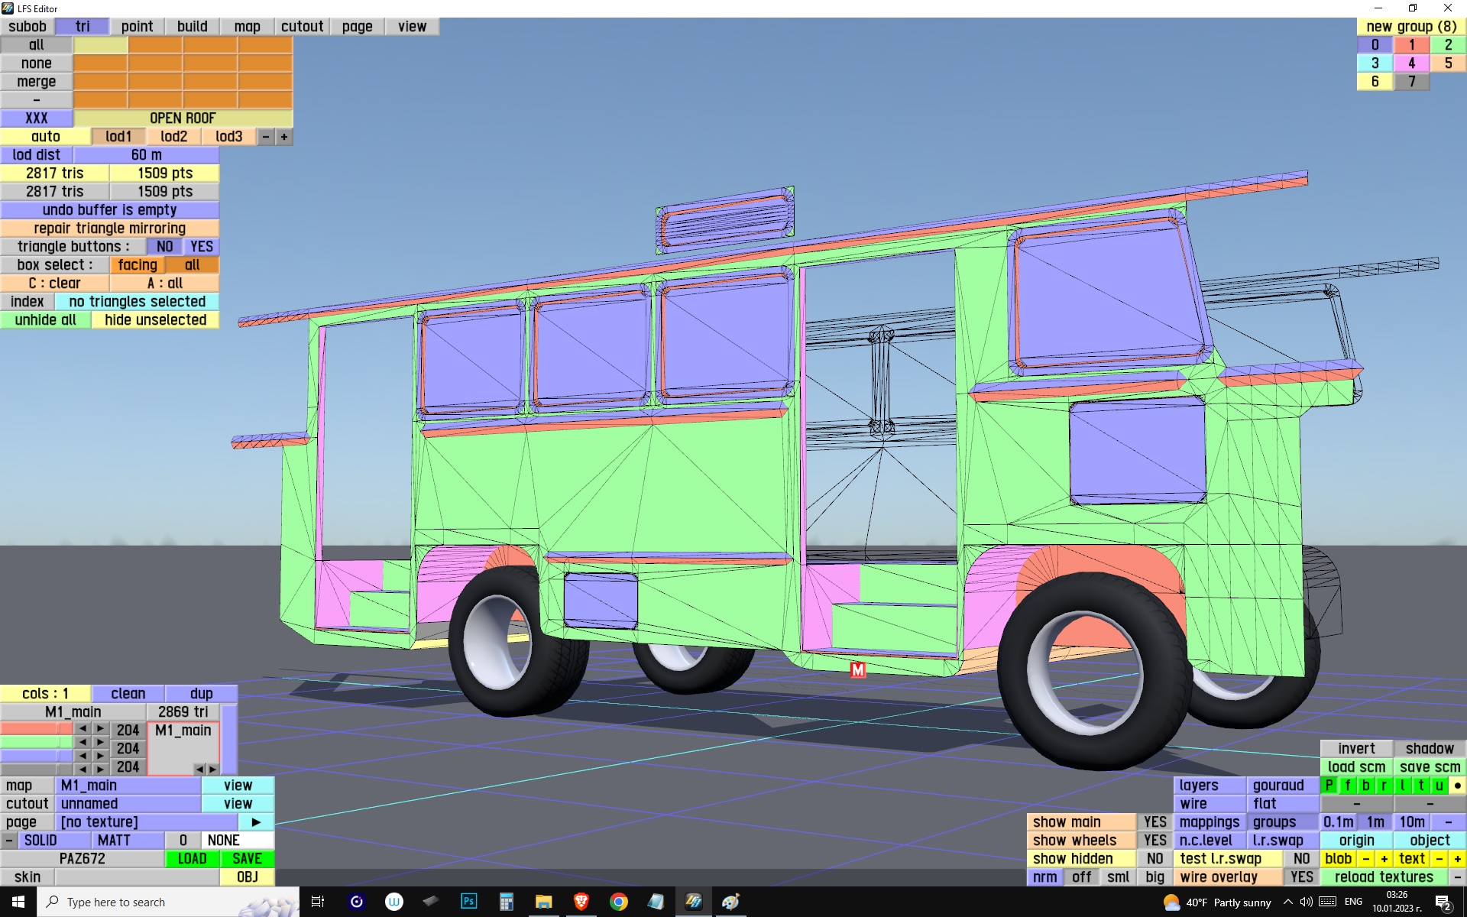Viewport: 1467px width, 917px height.
Task: Click the red channel right arrow
Action: [x=100, y=728]
